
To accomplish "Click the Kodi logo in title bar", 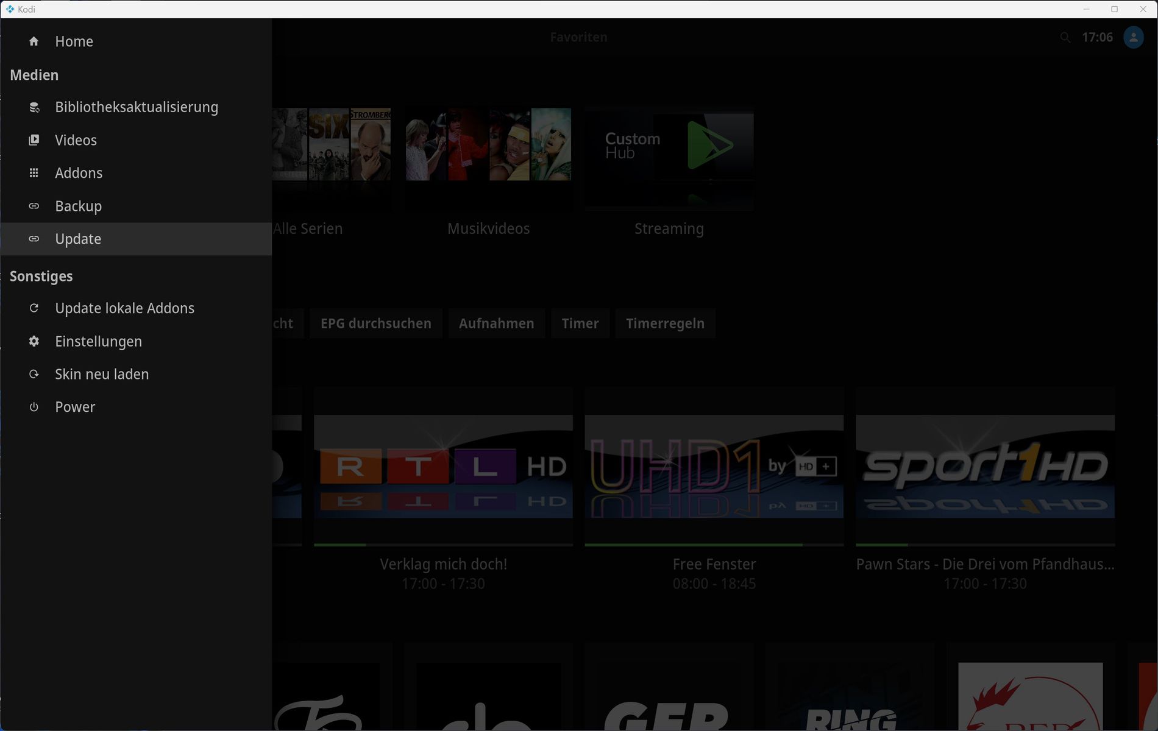I will 10,9.
